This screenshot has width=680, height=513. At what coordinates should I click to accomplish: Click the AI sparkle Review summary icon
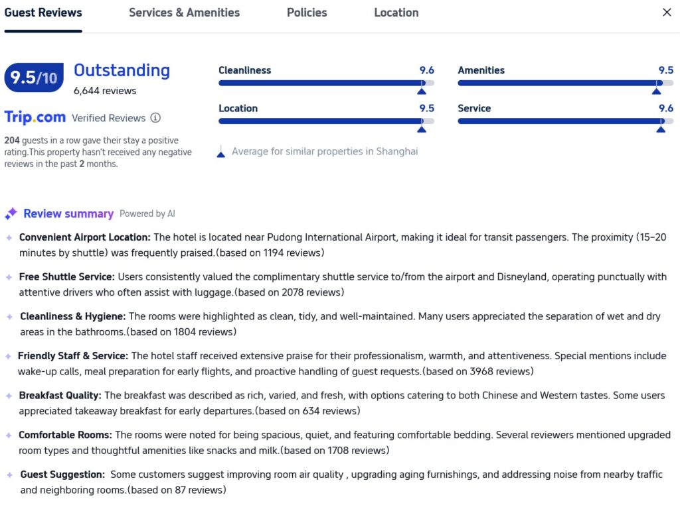tap(11, 213)
